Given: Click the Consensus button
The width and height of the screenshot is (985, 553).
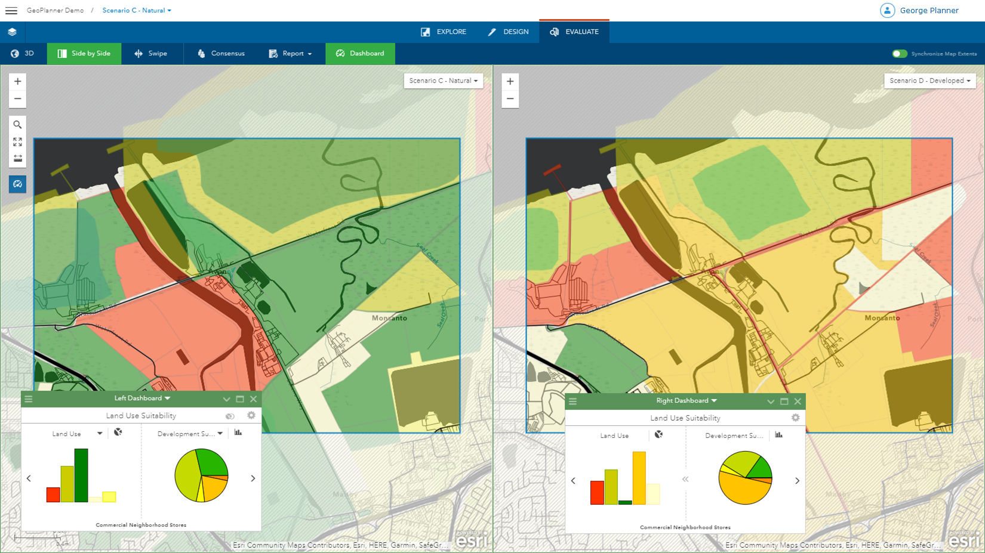Looking at the screenshot, I should pyautogui.click(x=221, y=53).
